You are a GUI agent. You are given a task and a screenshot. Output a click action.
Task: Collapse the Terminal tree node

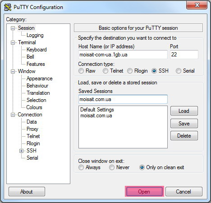tap(13, 42)
